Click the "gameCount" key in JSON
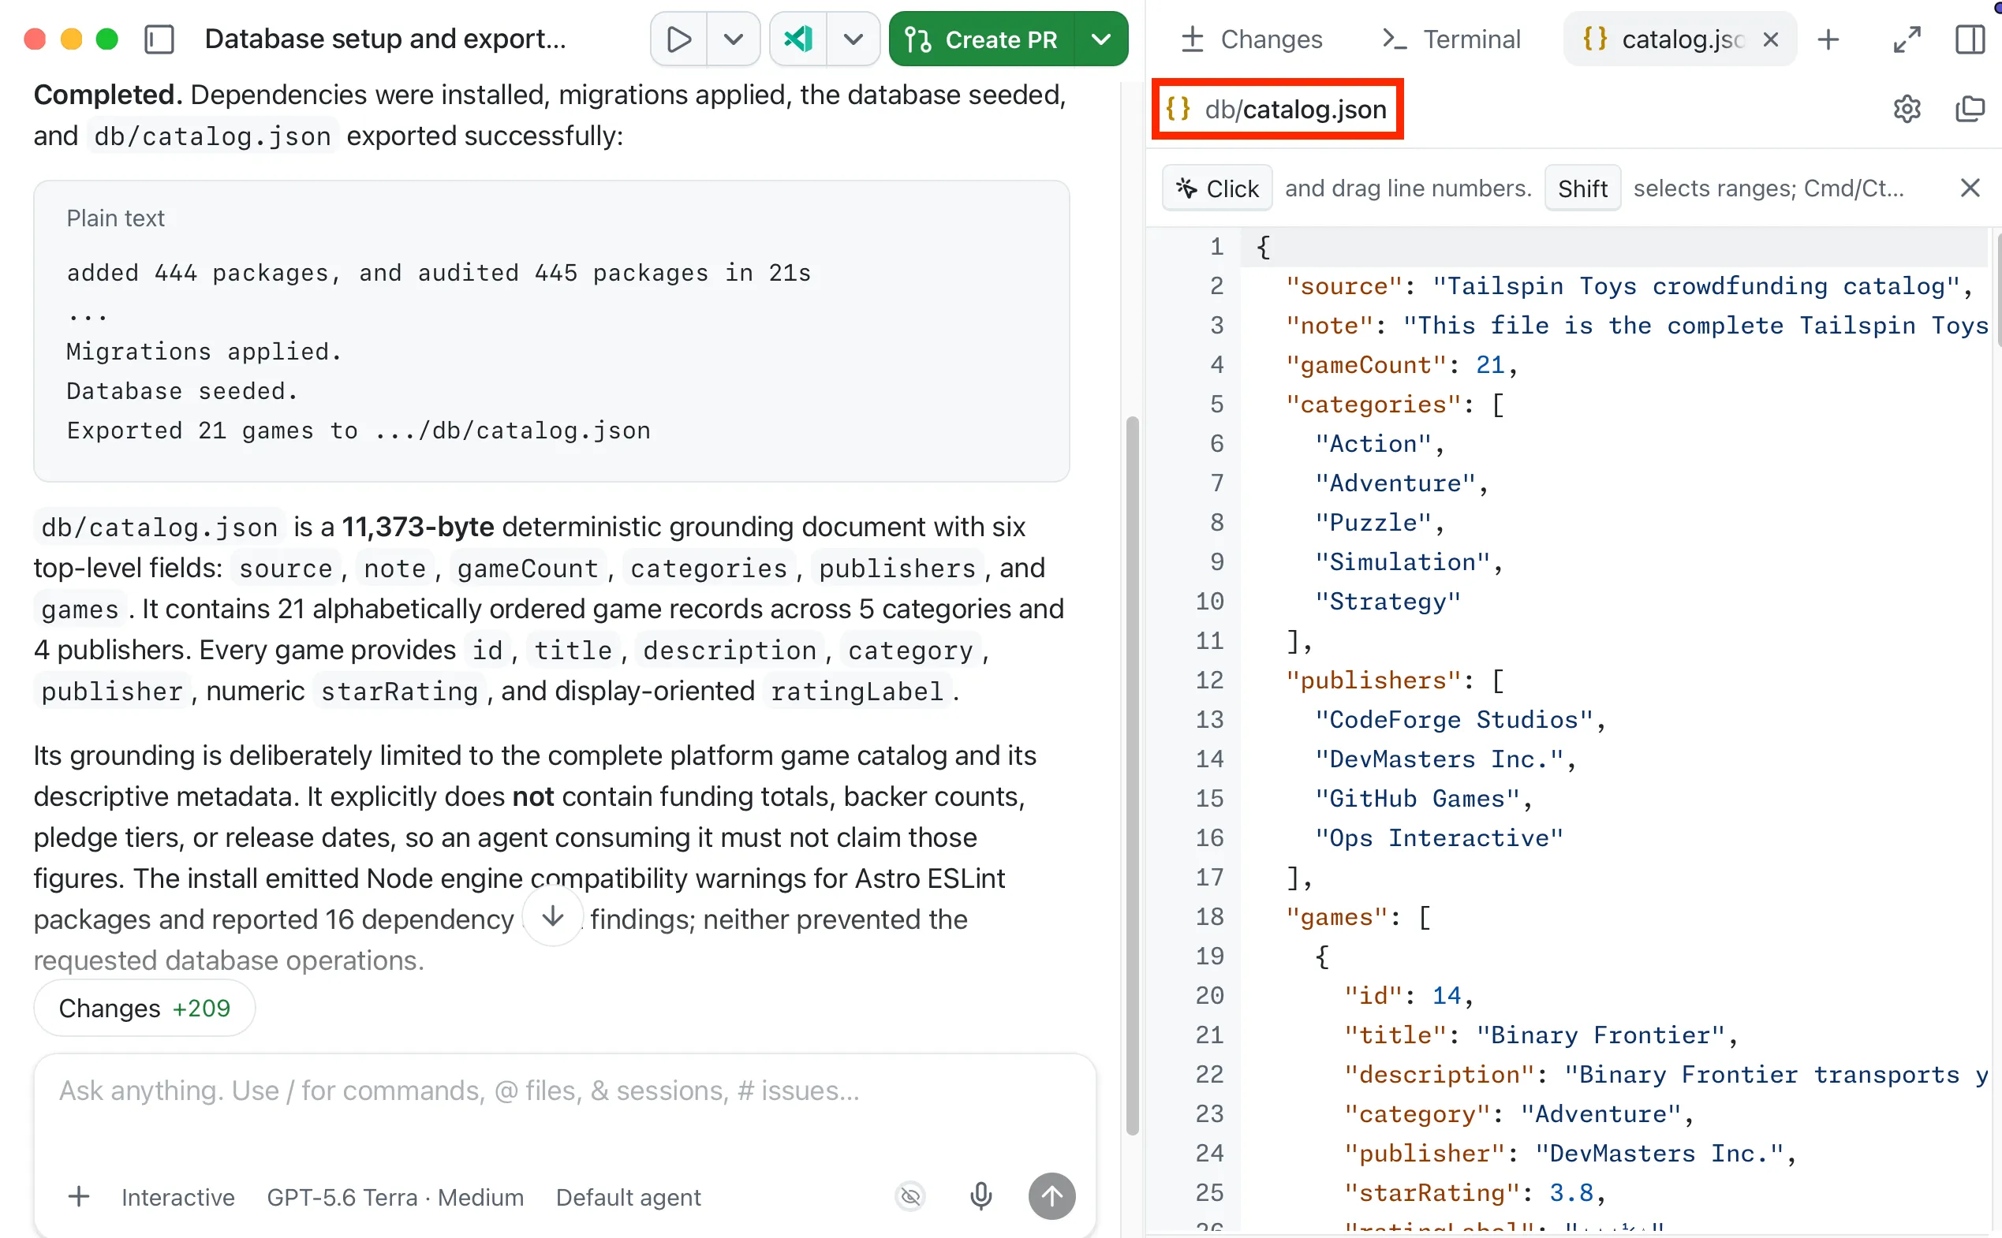This screenshot has height=1238, width=2002. click(1365, 365)
